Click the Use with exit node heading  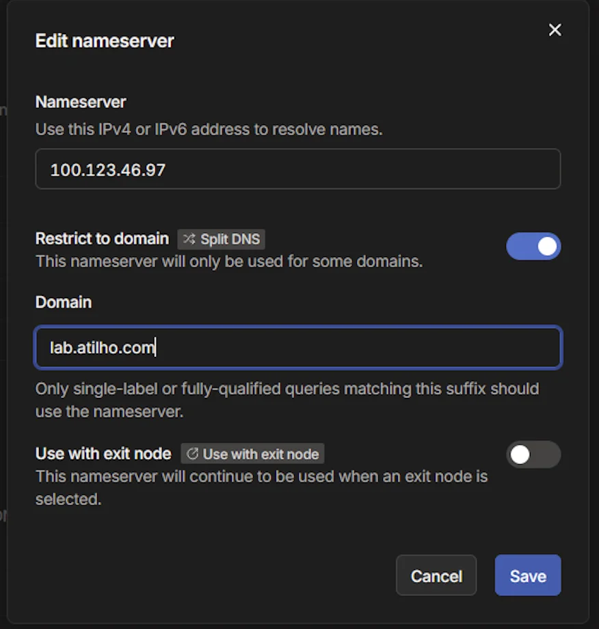tap(103, 453)
